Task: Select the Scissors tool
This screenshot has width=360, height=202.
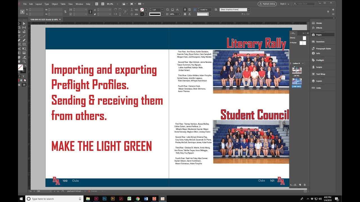Action: click(19, 49)
